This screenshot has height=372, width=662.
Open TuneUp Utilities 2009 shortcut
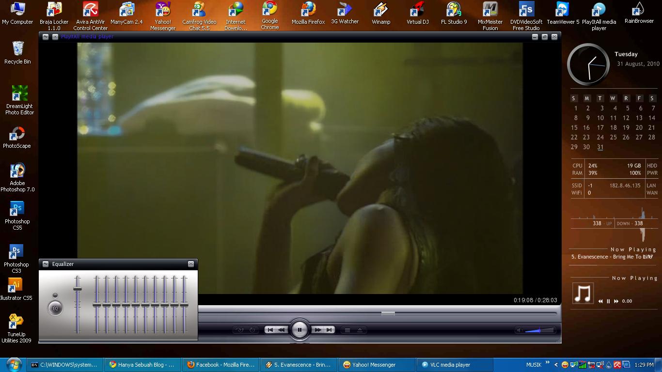click(16, 328)
